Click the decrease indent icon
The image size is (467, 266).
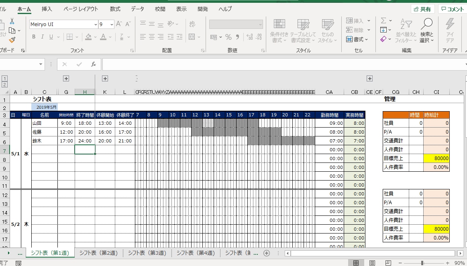170,37
